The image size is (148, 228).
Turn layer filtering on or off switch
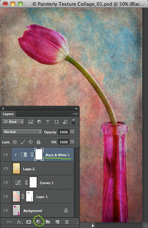point(74,122)
